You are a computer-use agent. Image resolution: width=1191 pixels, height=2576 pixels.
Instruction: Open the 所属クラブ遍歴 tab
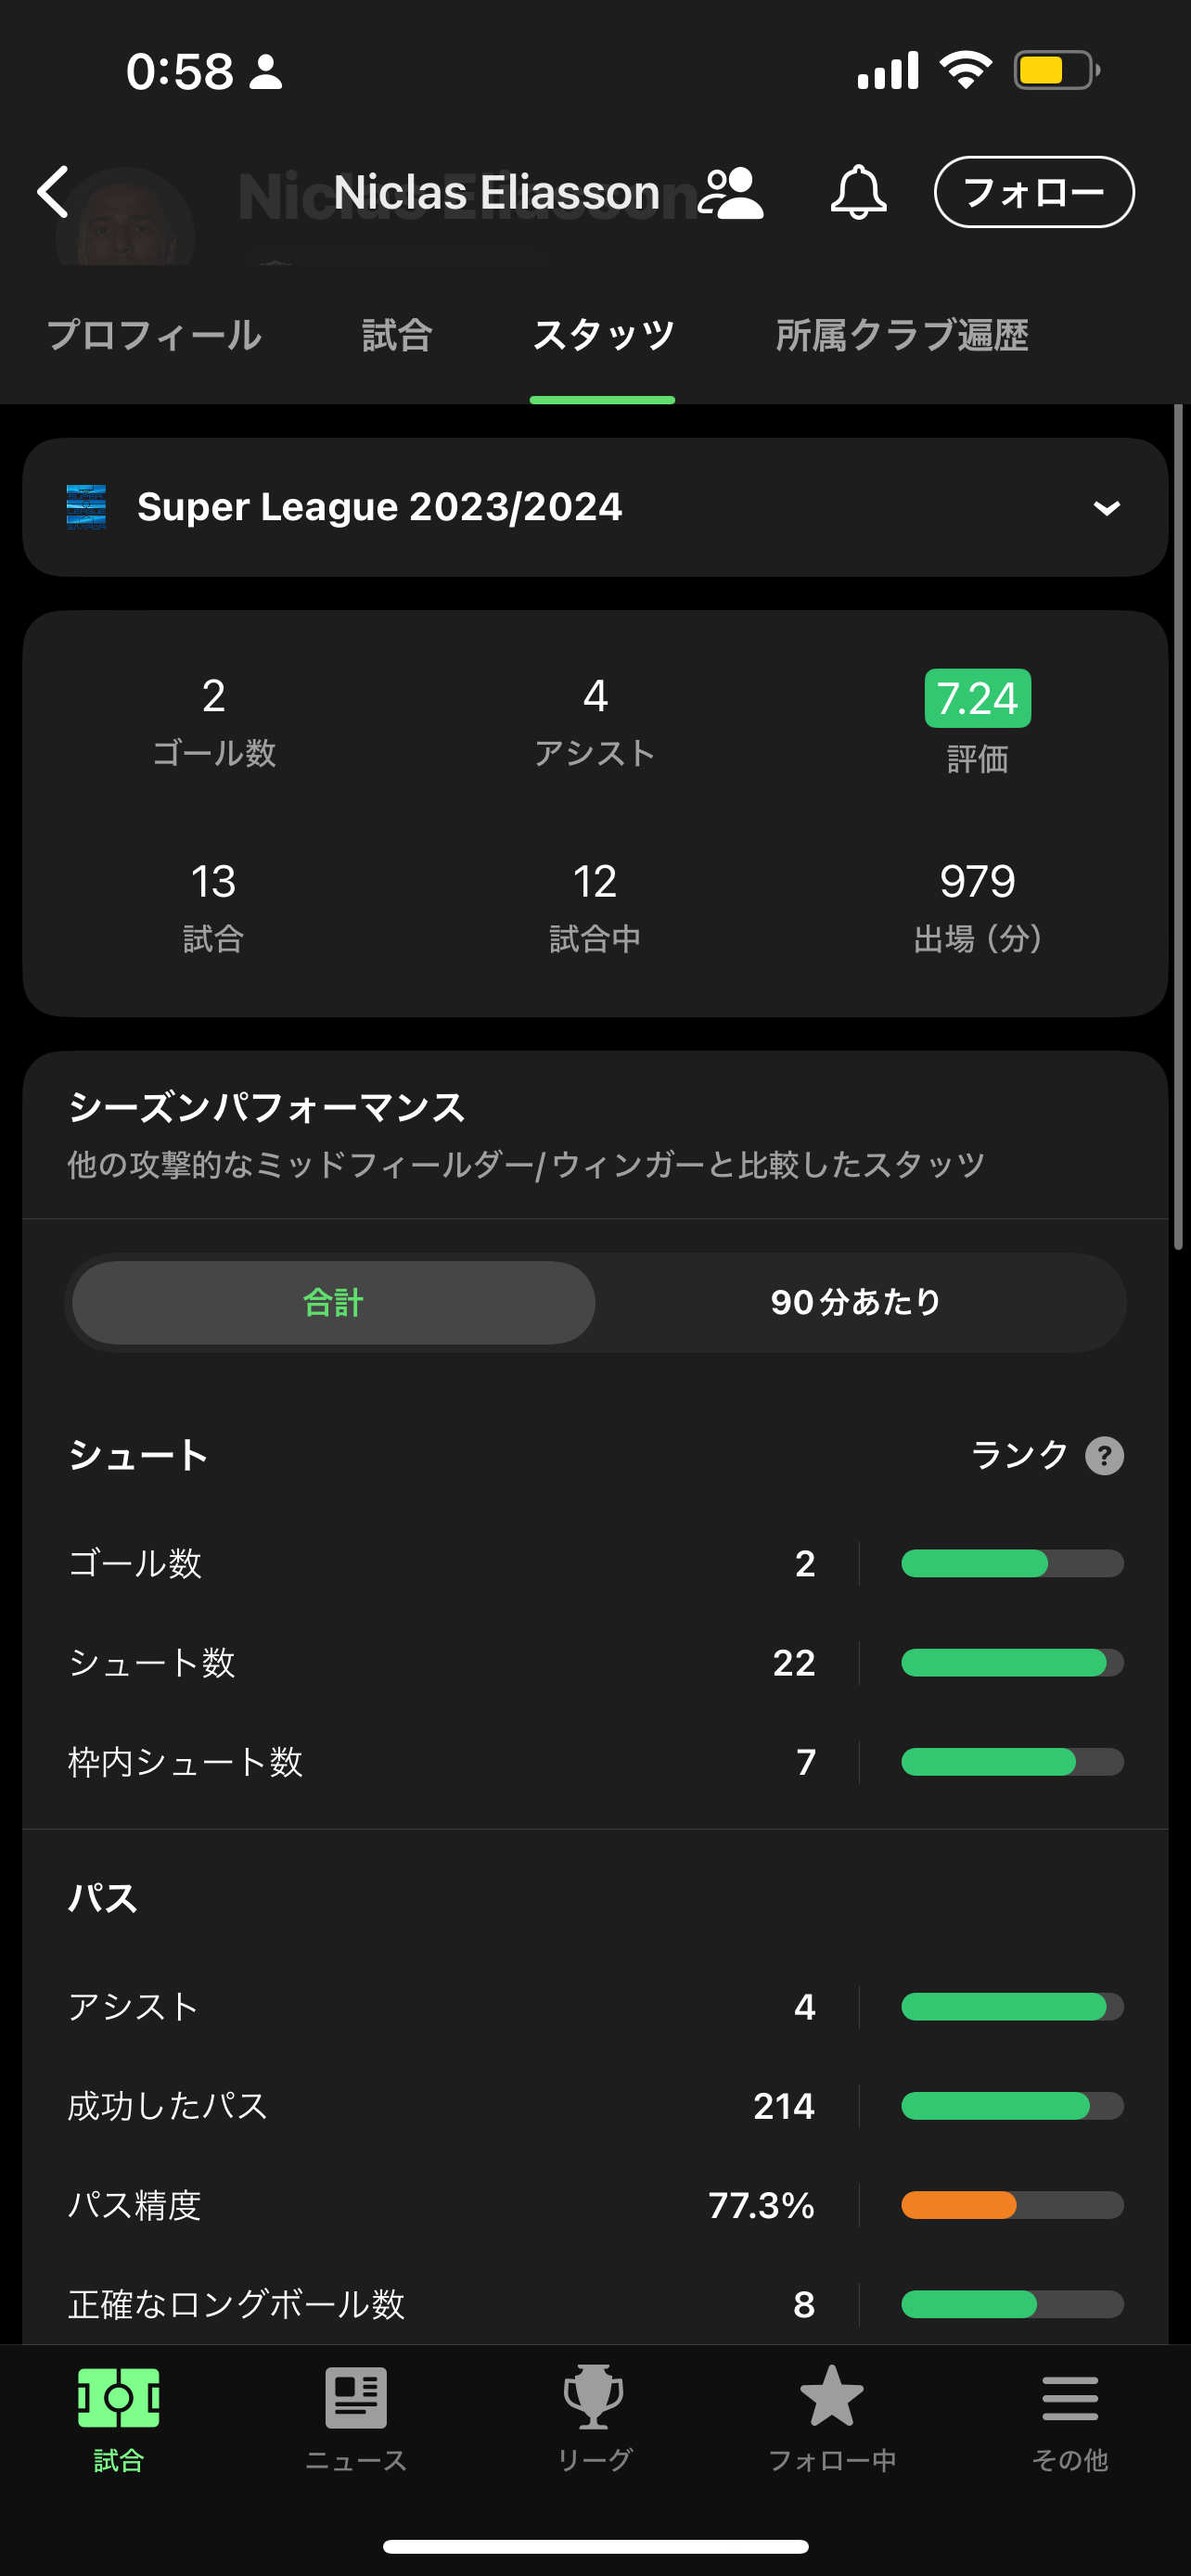pyautogui.click(x=902, y=335)
